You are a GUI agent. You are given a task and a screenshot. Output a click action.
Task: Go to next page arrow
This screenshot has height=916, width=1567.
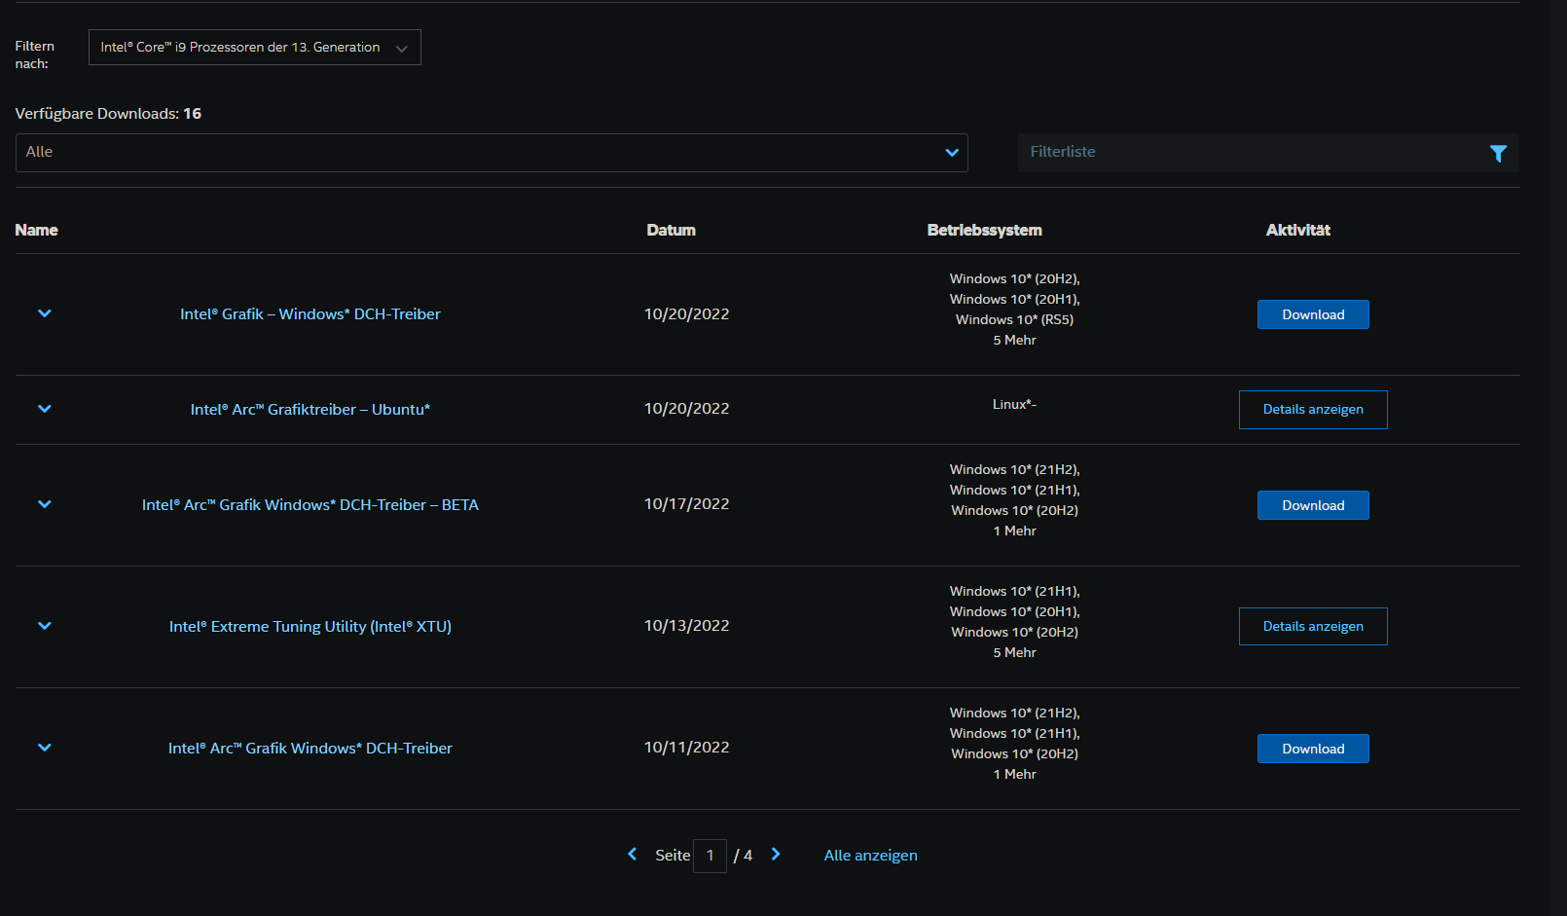click(x=776, y=854)
